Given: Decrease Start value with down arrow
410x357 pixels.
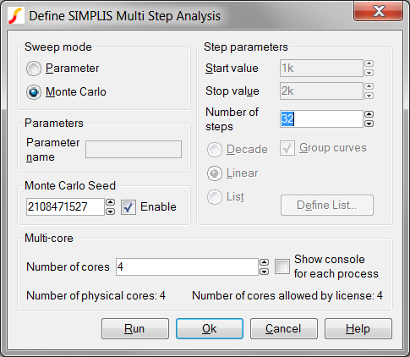Looking at the screenshot, I should pos(369,73).
